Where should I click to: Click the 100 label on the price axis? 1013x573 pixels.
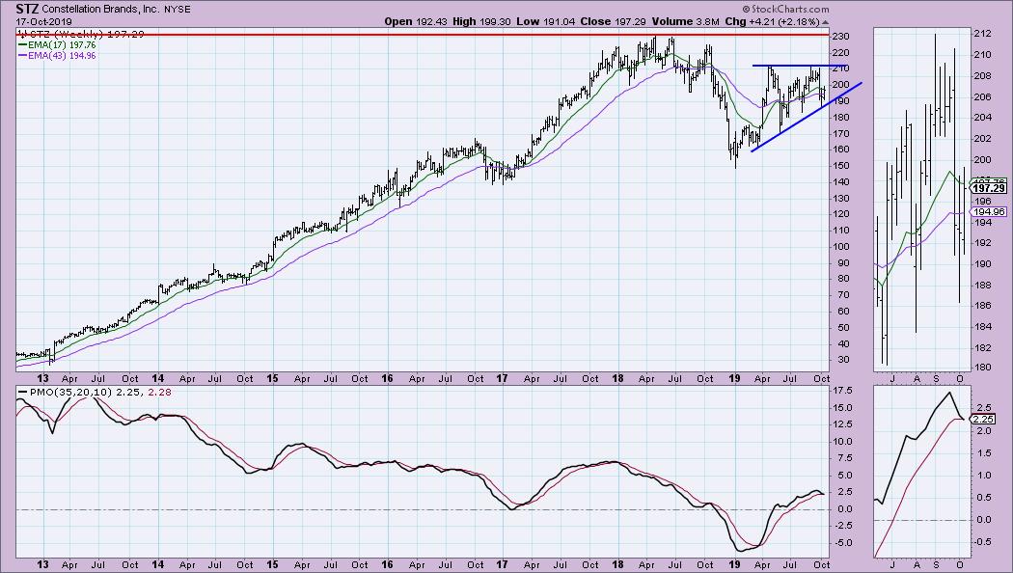tap(839, 247)
